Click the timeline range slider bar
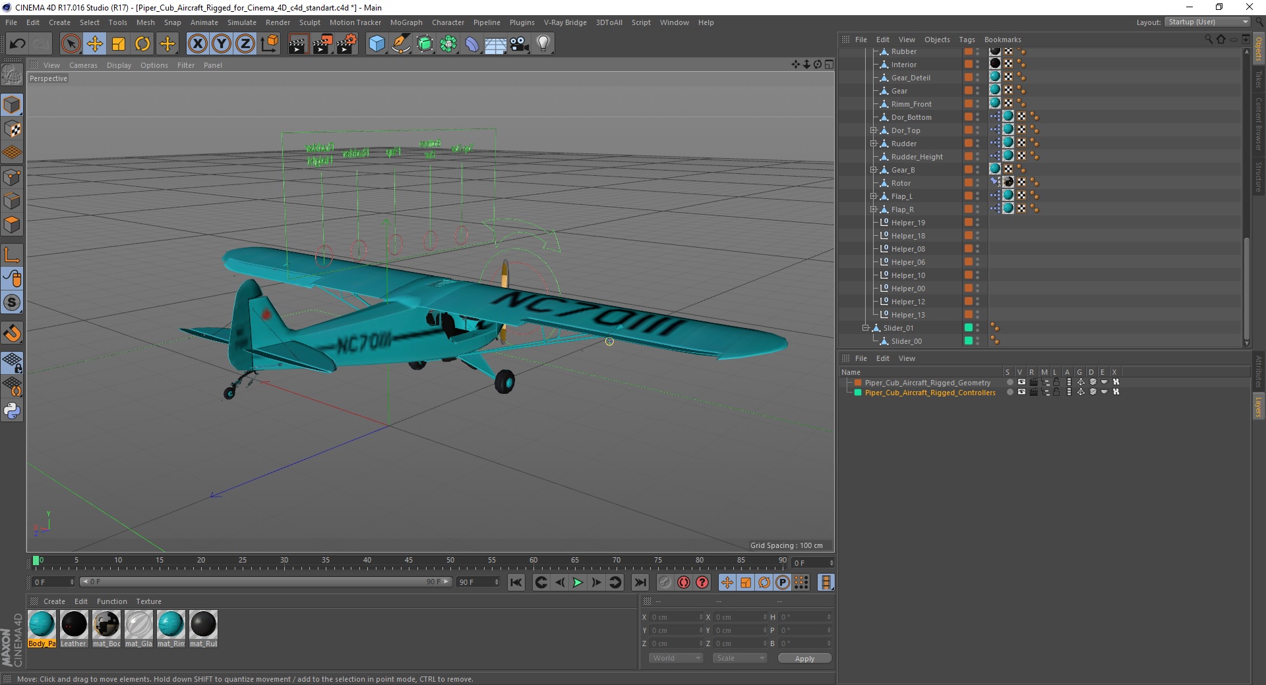This screenshot has width=1266, height=685. pyautogui.click(x=265, y=582)
